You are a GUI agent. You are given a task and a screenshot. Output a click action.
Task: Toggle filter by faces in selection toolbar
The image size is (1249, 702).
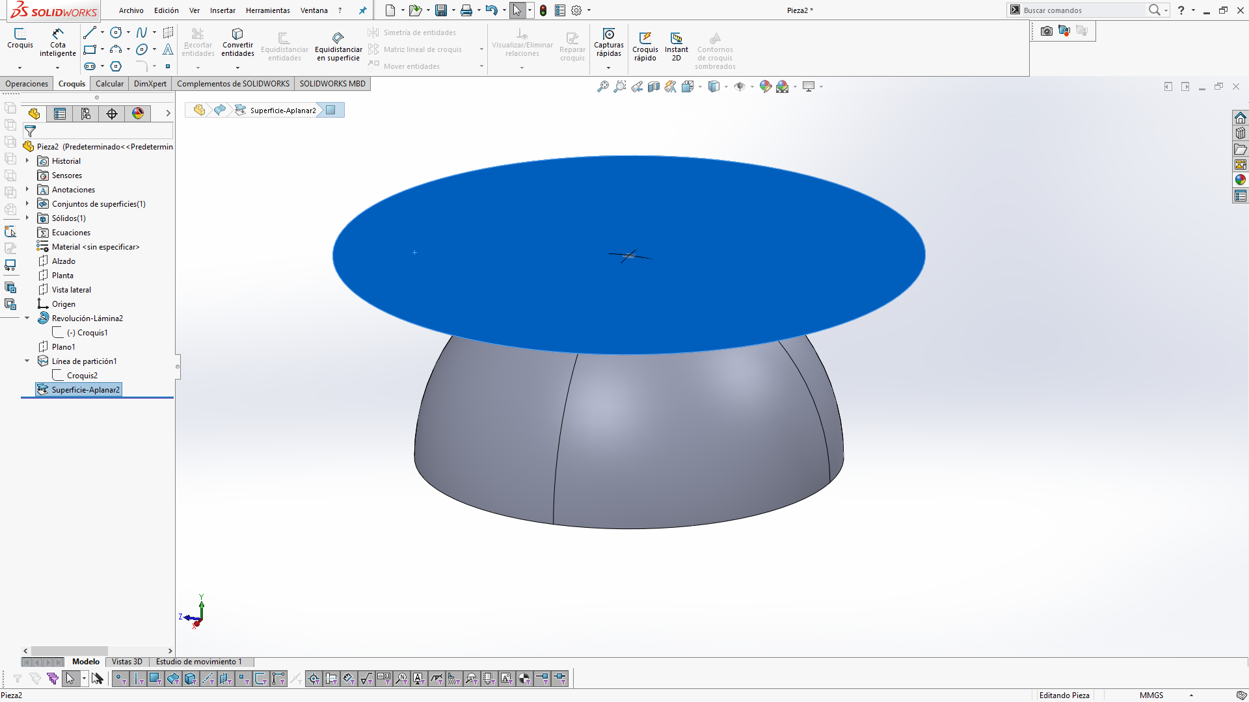tap(155, 679)
